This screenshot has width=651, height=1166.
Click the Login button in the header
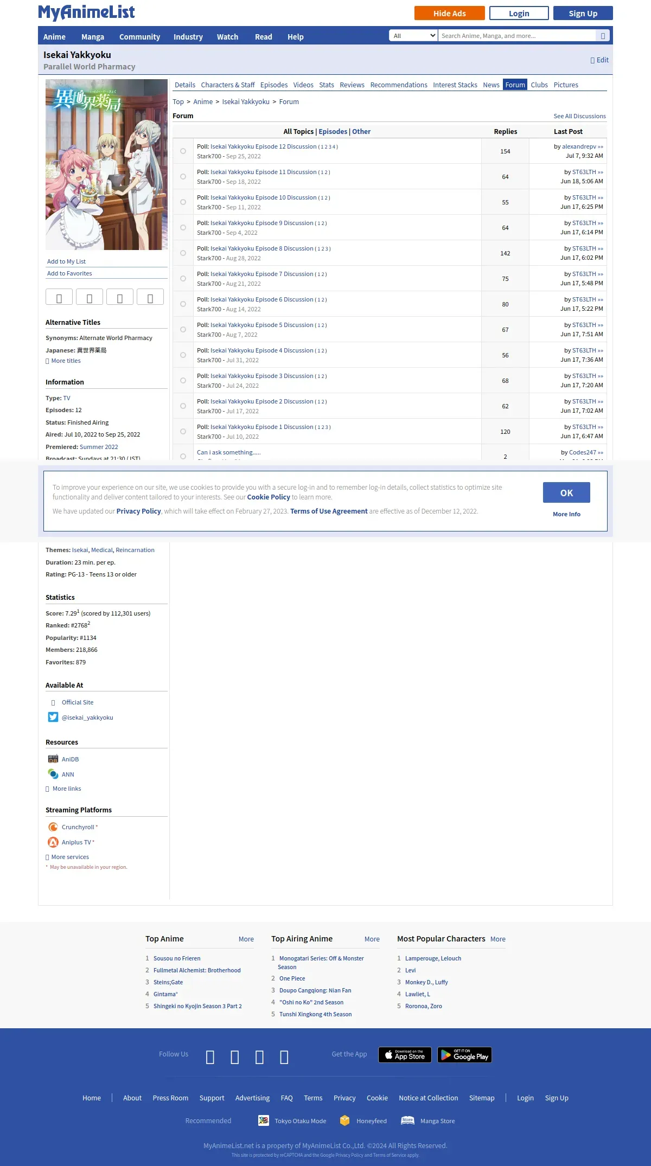tap(519, 13)
